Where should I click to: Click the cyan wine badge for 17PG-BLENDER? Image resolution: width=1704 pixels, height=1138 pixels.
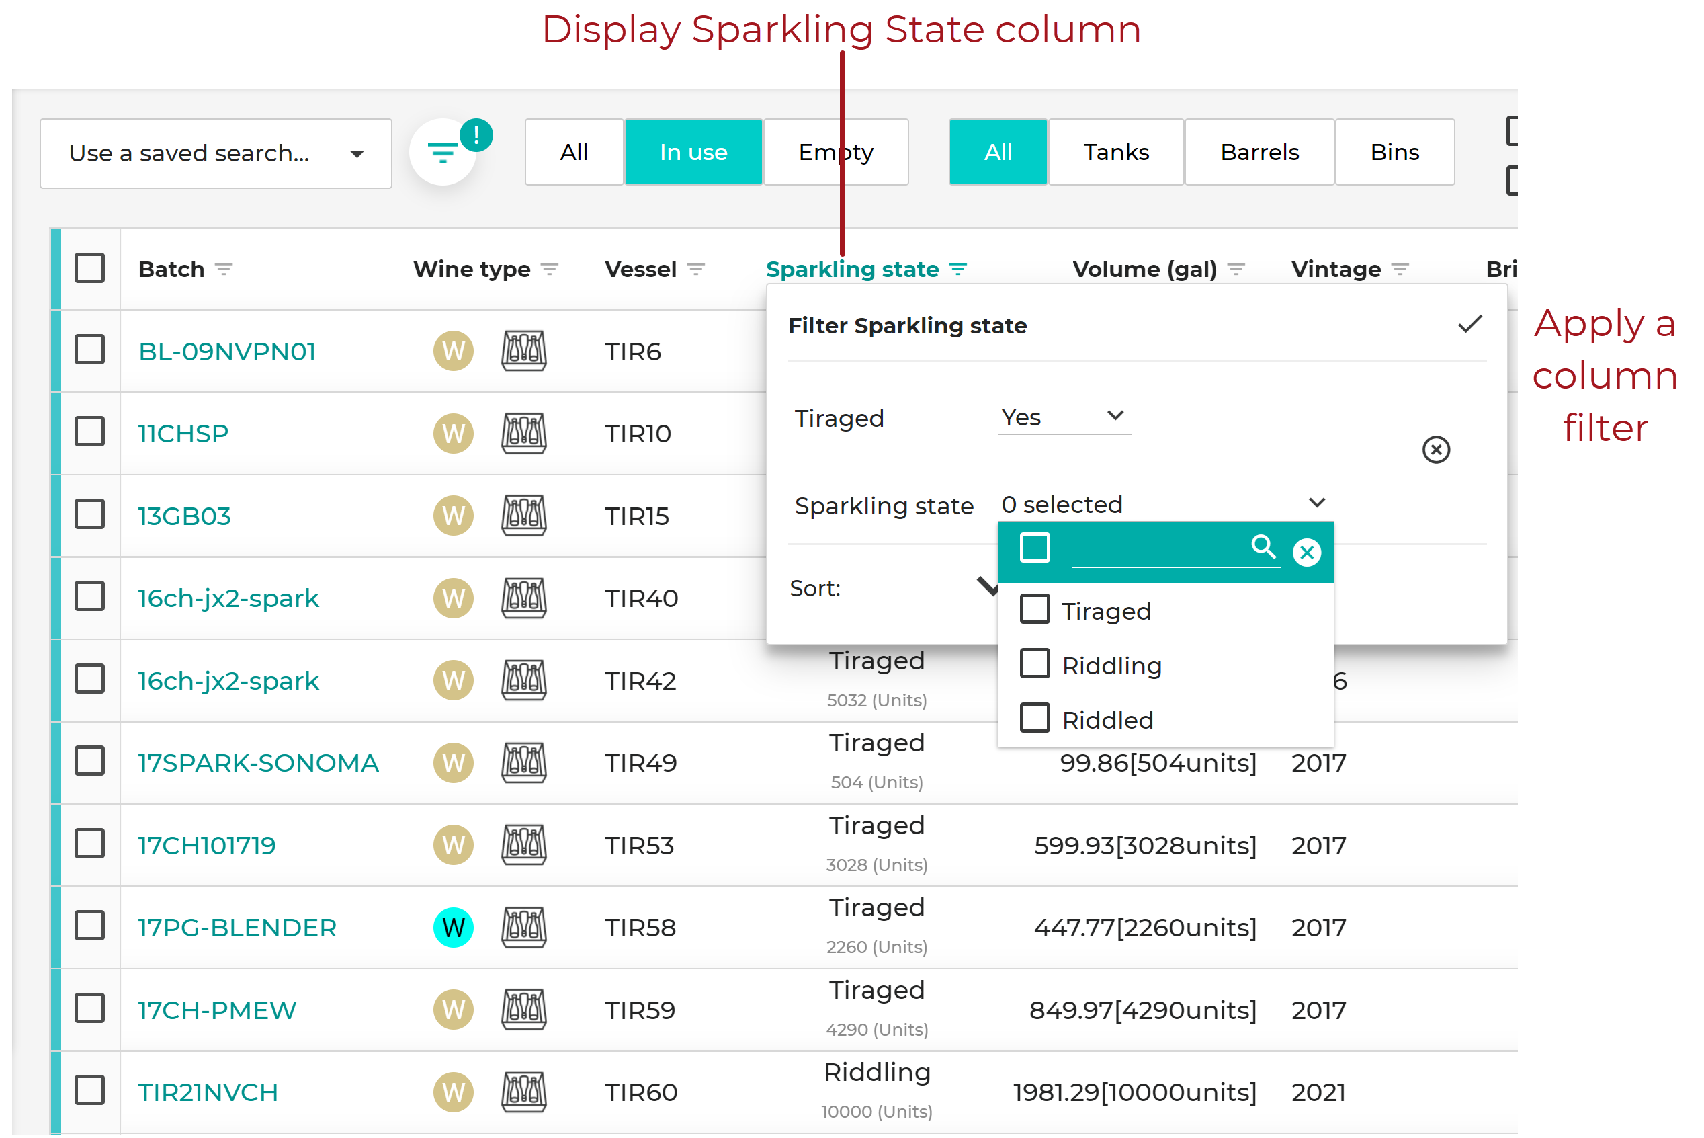454,928
